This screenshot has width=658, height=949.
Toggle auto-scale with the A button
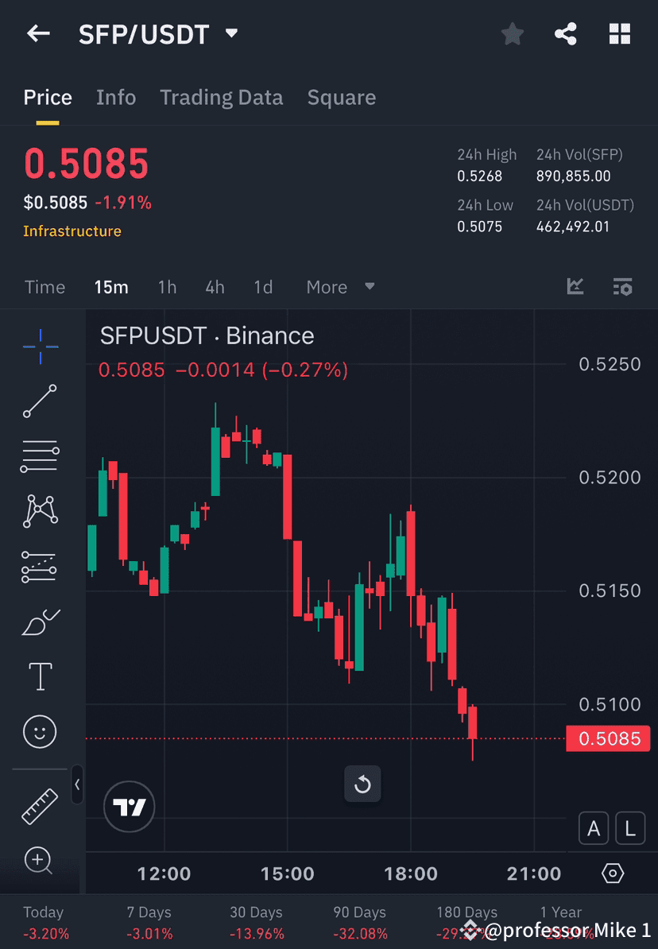point(593,828)
